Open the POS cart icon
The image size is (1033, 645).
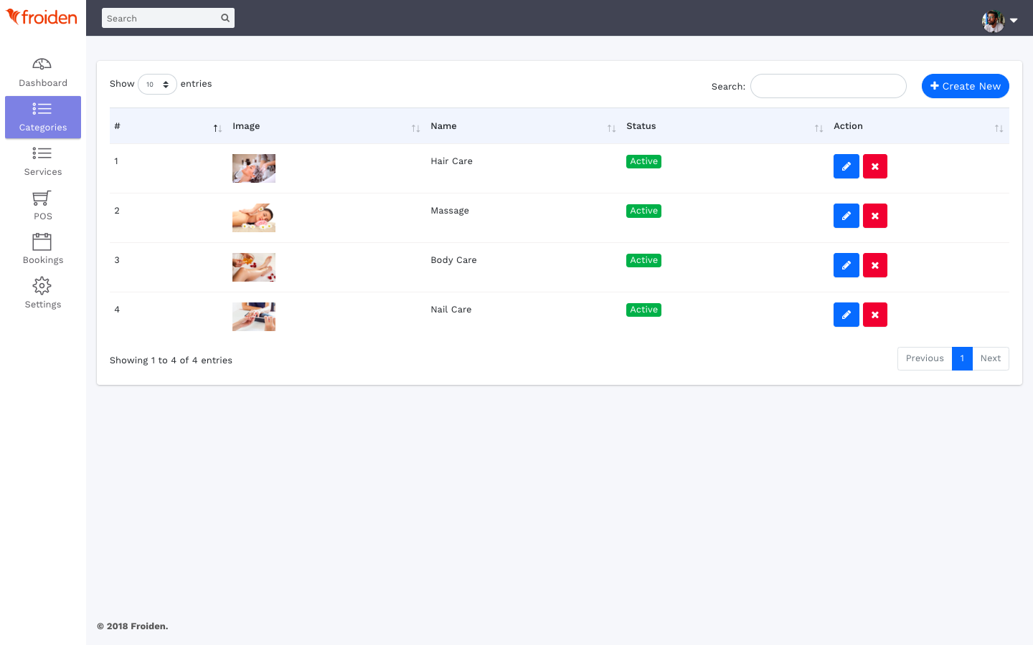coord(42,199)
